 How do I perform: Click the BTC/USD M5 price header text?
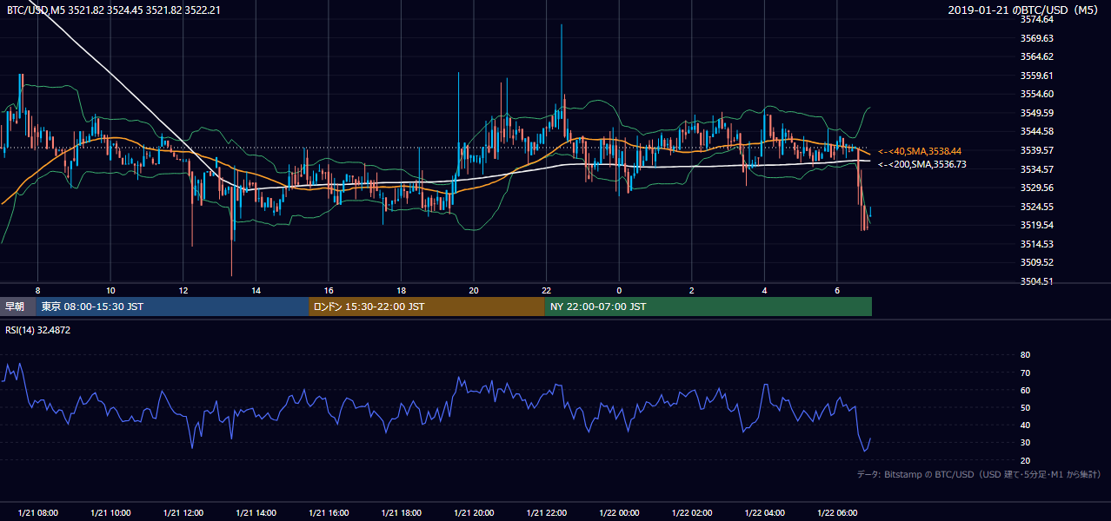(x=113, y=10)
